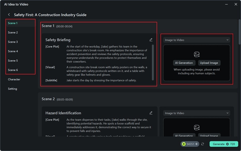Click the main window vertical scrollbar
Screen dimensions: 241x151
(239, 32)
